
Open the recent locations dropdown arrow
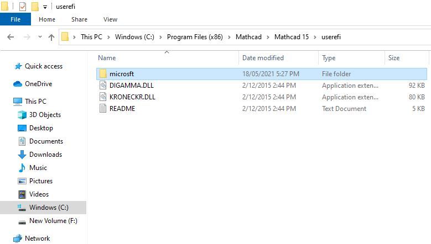[x=40, y=37]
